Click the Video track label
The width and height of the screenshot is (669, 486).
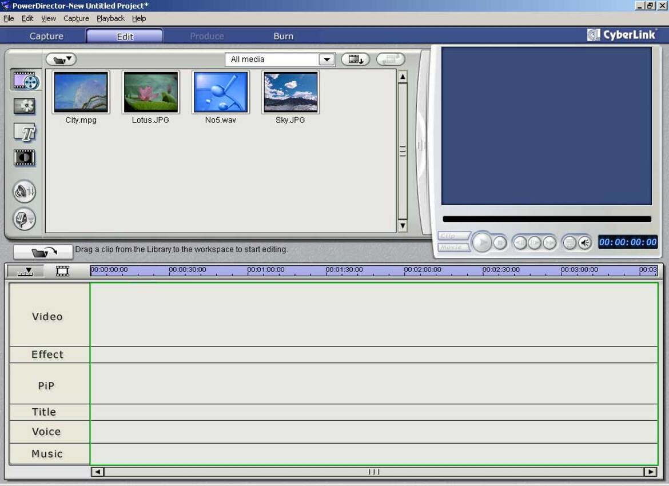[47, 316]
